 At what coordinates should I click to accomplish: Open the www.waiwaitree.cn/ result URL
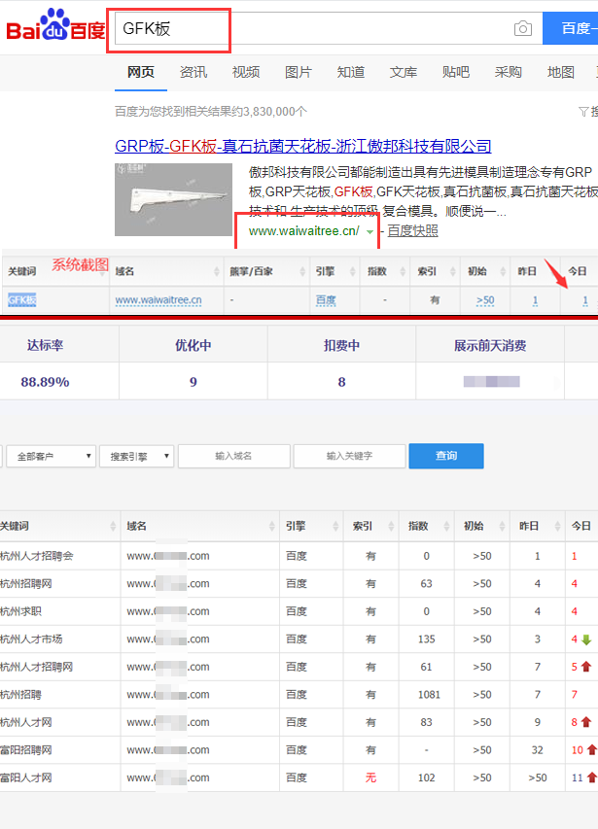304,231
